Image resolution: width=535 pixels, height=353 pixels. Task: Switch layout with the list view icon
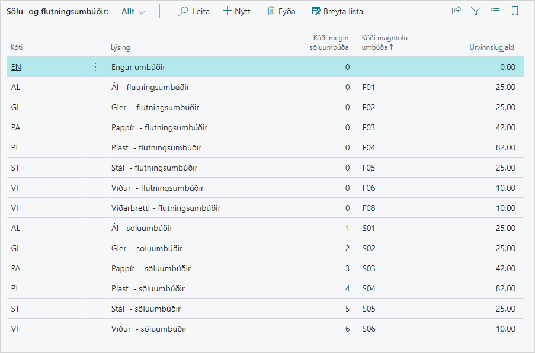(x=495, y=11)
